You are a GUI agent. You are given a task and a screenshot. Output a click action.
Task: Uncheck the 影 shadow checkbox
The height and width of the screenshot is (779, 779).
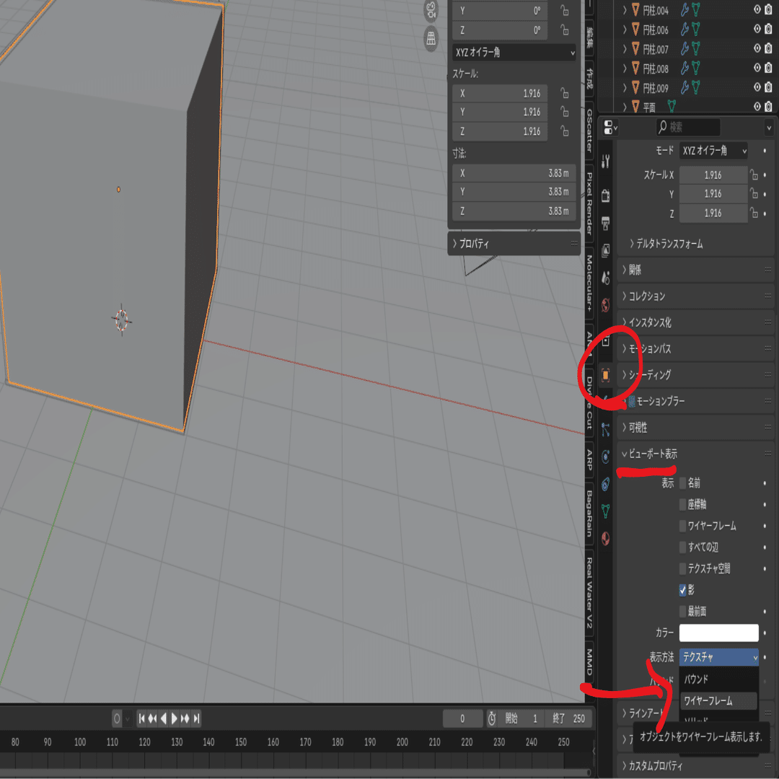coord(682,590)
